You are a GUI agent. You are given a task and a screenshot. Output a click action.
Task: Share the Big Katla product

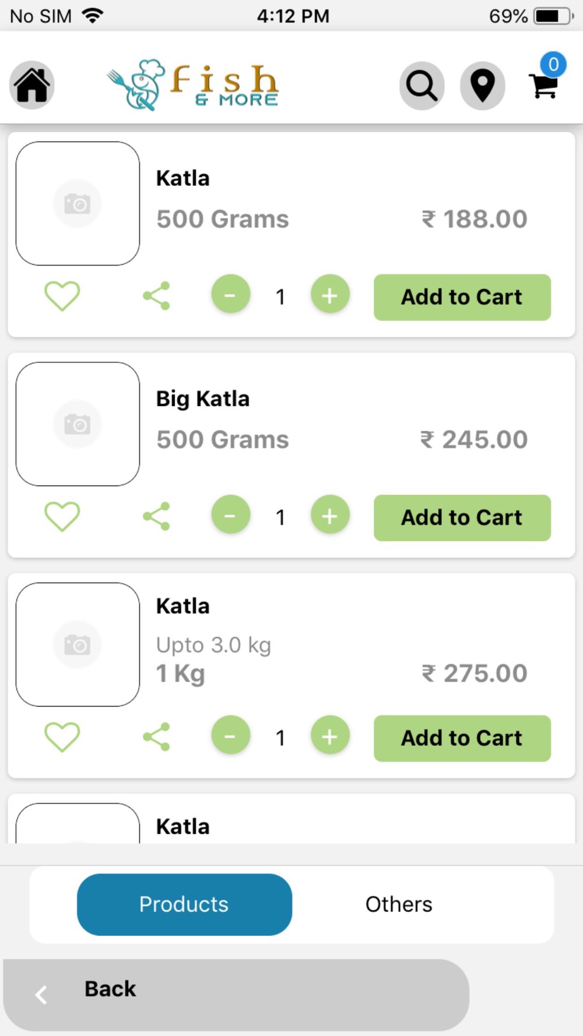(x=156, y=516)
